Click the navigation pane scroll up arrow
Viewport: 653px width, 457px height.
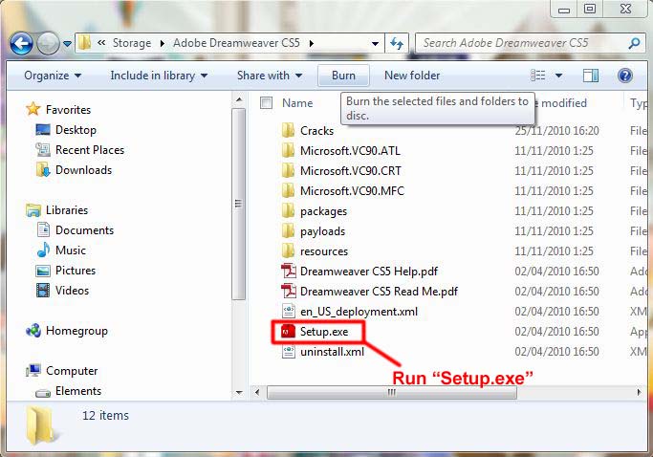tap(239, 100)
